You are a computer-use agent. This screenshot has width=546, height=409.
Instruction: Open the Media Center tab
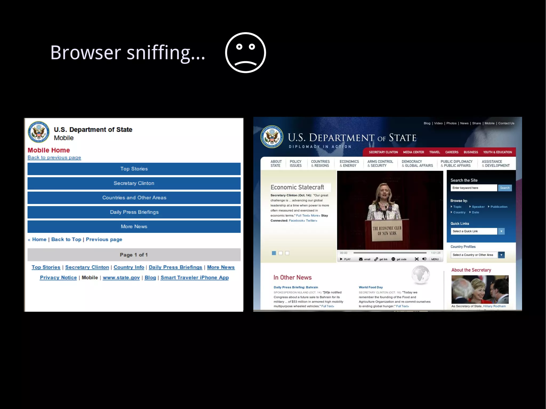413,152
